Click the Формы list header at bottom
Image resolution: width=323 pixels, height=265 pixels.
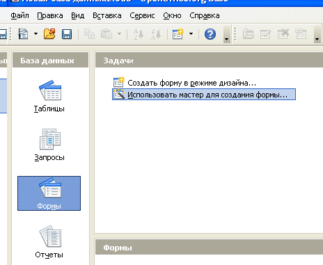point(209,248)
